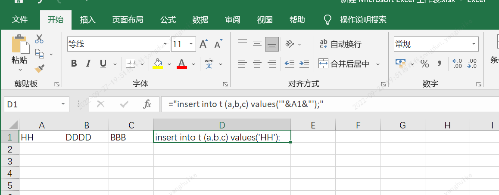
Task: Apply percent style format
Action: tap(425, 64)
